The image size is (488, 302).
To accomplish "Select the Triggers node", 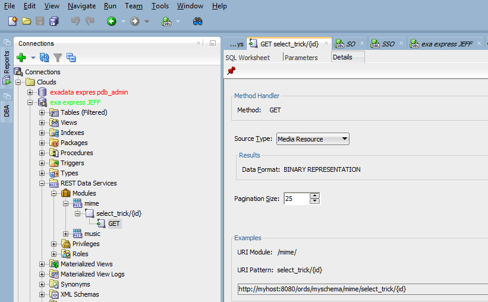I will tap(72, 163).
